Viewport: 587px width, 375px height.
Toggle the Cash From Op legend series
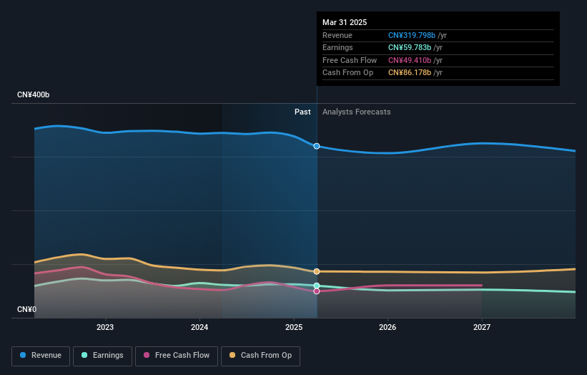coord(260,356)
